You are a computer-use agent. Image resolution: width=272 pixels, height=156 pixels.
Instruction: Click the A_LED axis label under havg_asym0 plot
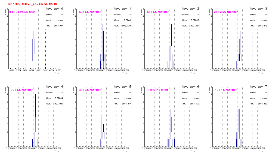pos(57,73)
